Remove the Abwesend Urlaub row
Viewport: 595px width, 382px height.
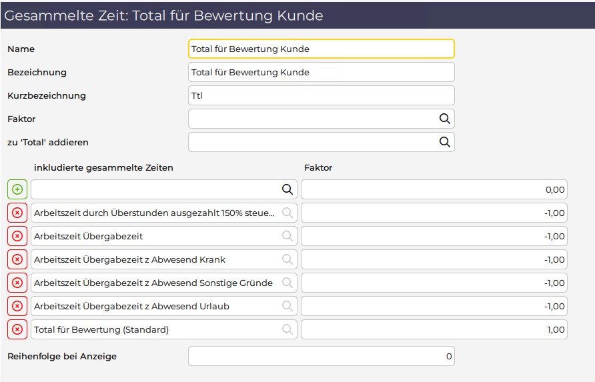pyautogui.click(x=17, y=306)
